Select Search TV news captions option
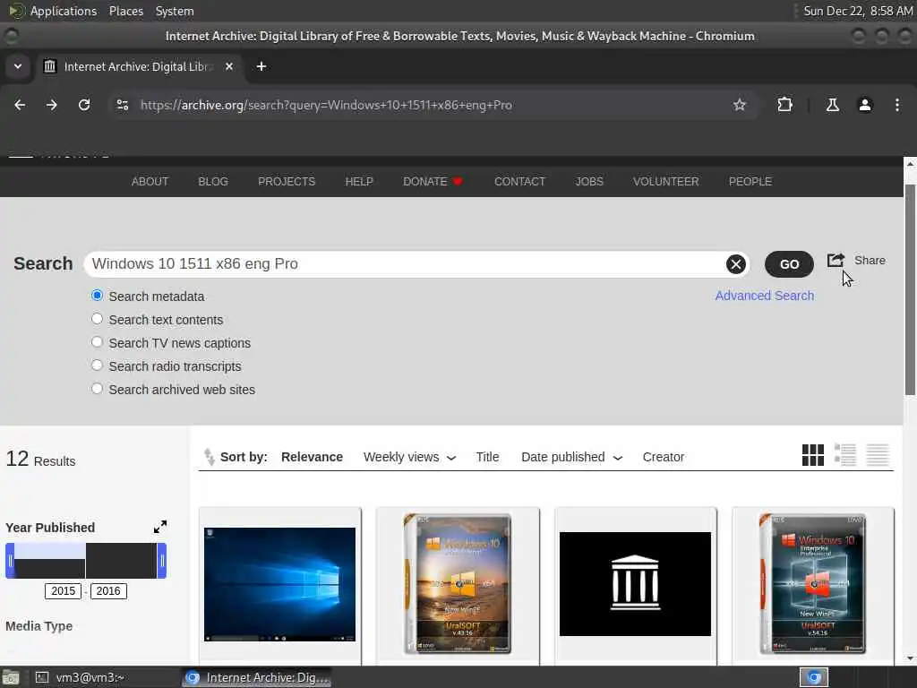This screenshot has width=917, height=688. click(x=97, y=342)
